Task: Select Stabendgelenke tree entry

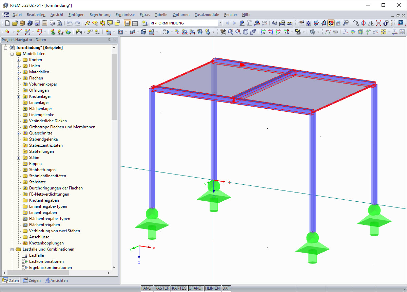Action: tap(43, 139)
